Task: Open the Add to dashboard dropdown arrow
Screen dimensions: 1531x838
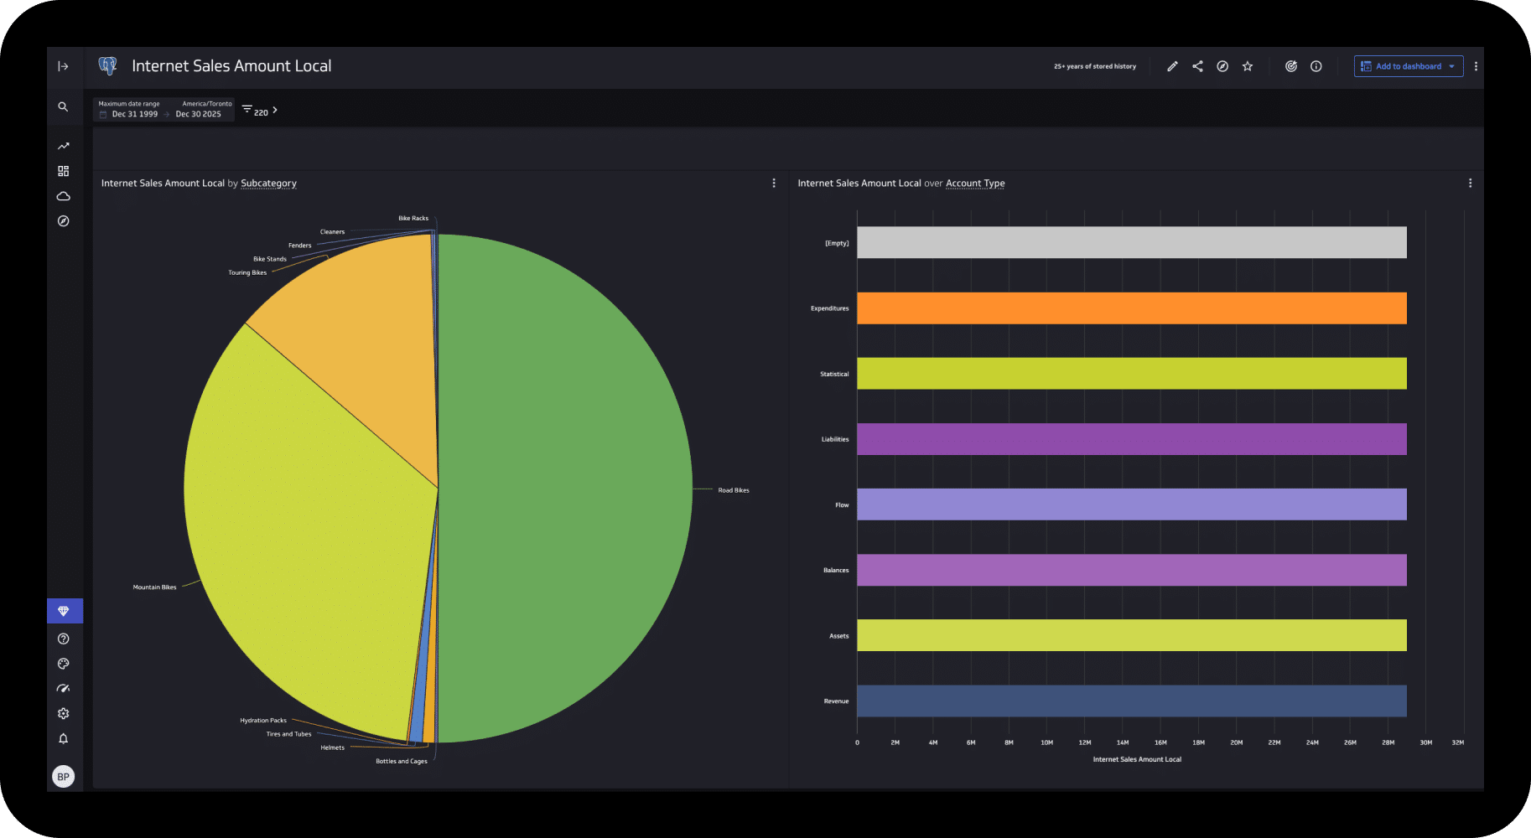Action: click(1452, 66)
